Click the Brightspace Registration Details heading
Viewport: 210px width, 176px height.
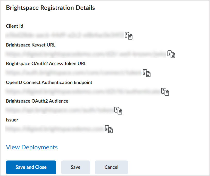point(50,8)
